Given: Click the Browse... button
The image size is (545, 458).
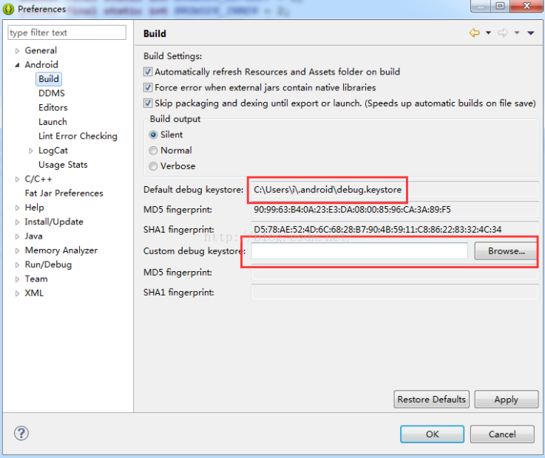Looking at the screenshot, I should click(x=506, y=251).
